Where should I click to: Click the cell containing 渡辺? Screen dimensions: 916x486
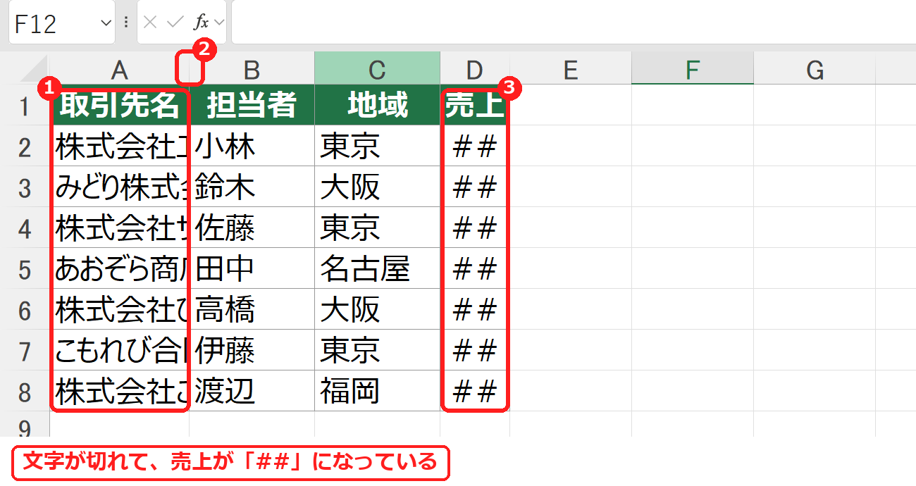[x=252, y=391]
